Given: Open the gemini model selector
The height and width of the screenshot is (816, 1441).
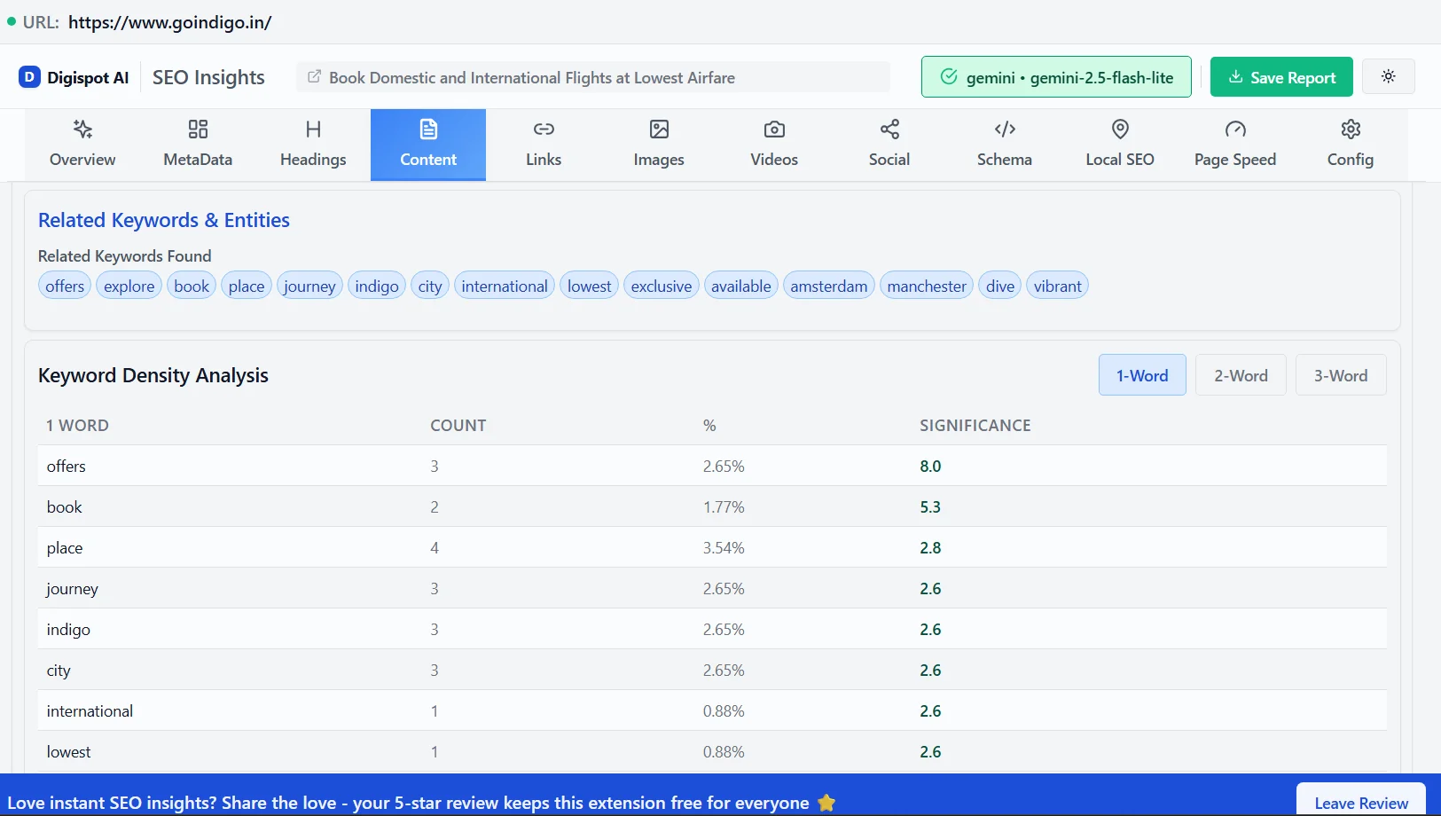Looking at the screenshot, I should pyautogui.click(x=1056, y=76).
